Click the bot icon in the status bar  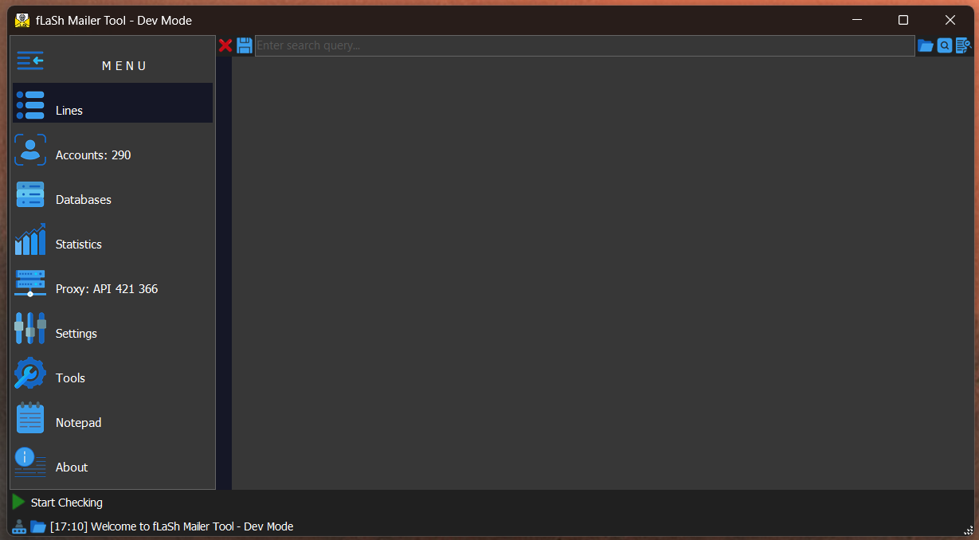(20, 526)
